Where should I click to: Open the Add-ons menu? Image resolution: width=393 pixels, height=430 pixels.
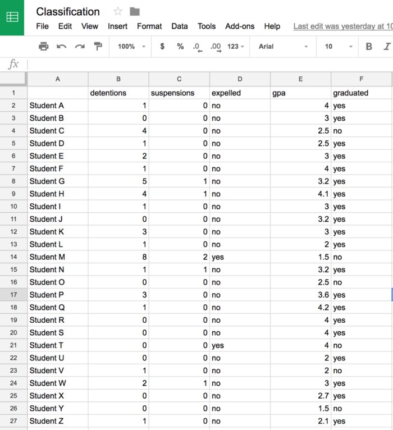(240, 26)
